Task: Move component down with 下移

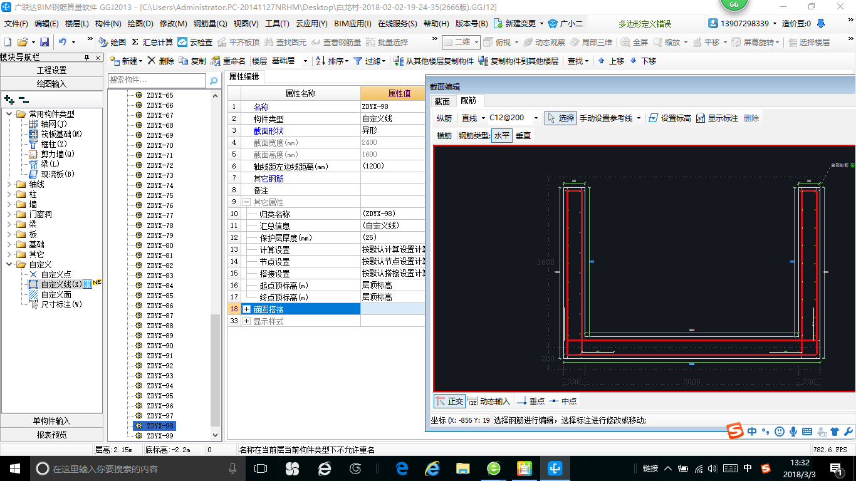Action: point(643,61)
